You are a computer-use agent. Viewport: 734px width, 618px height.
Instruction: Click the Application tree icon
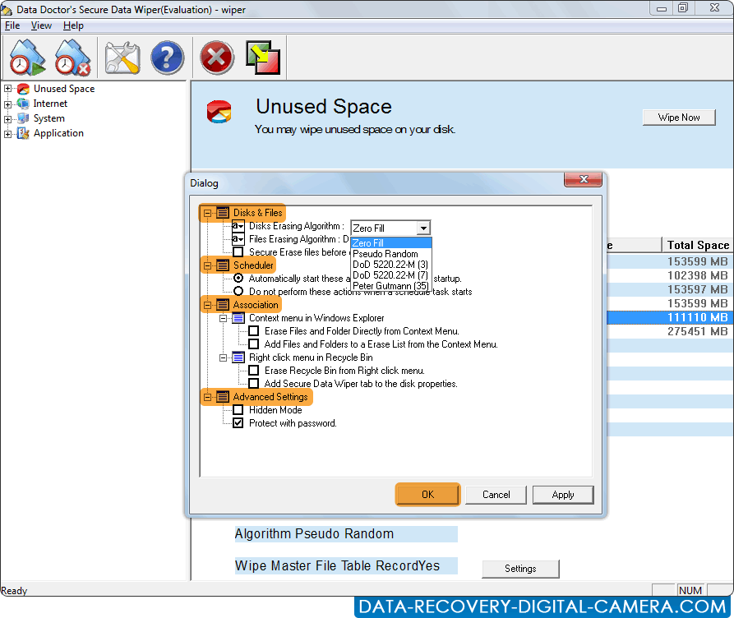pos(23,133)
